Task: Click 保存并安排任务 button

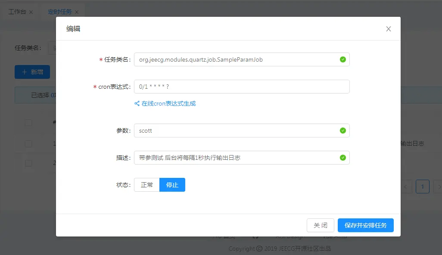Action: (x=365, y=225)
